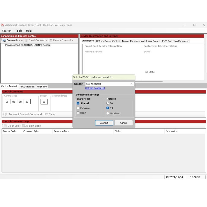Screen dimensions: 207x207
Task: Expand the Device Control dropdown arrow
Action: tap(73, 41)
